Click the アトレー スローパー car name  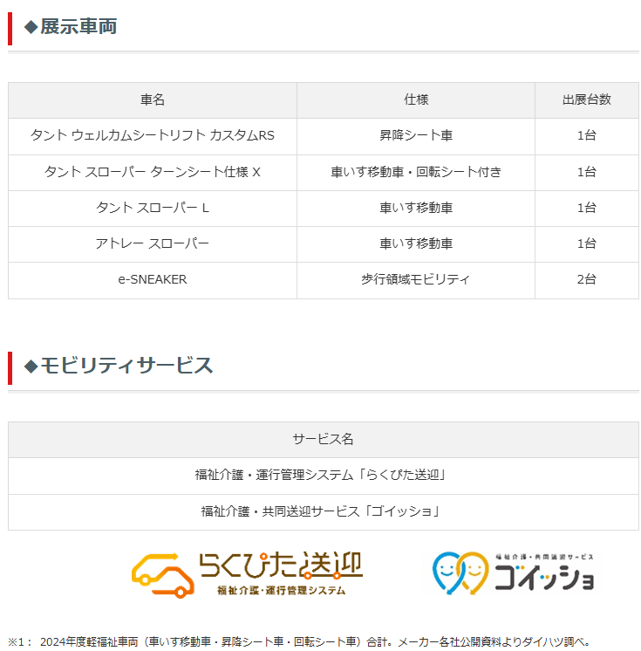click(153, 243)
